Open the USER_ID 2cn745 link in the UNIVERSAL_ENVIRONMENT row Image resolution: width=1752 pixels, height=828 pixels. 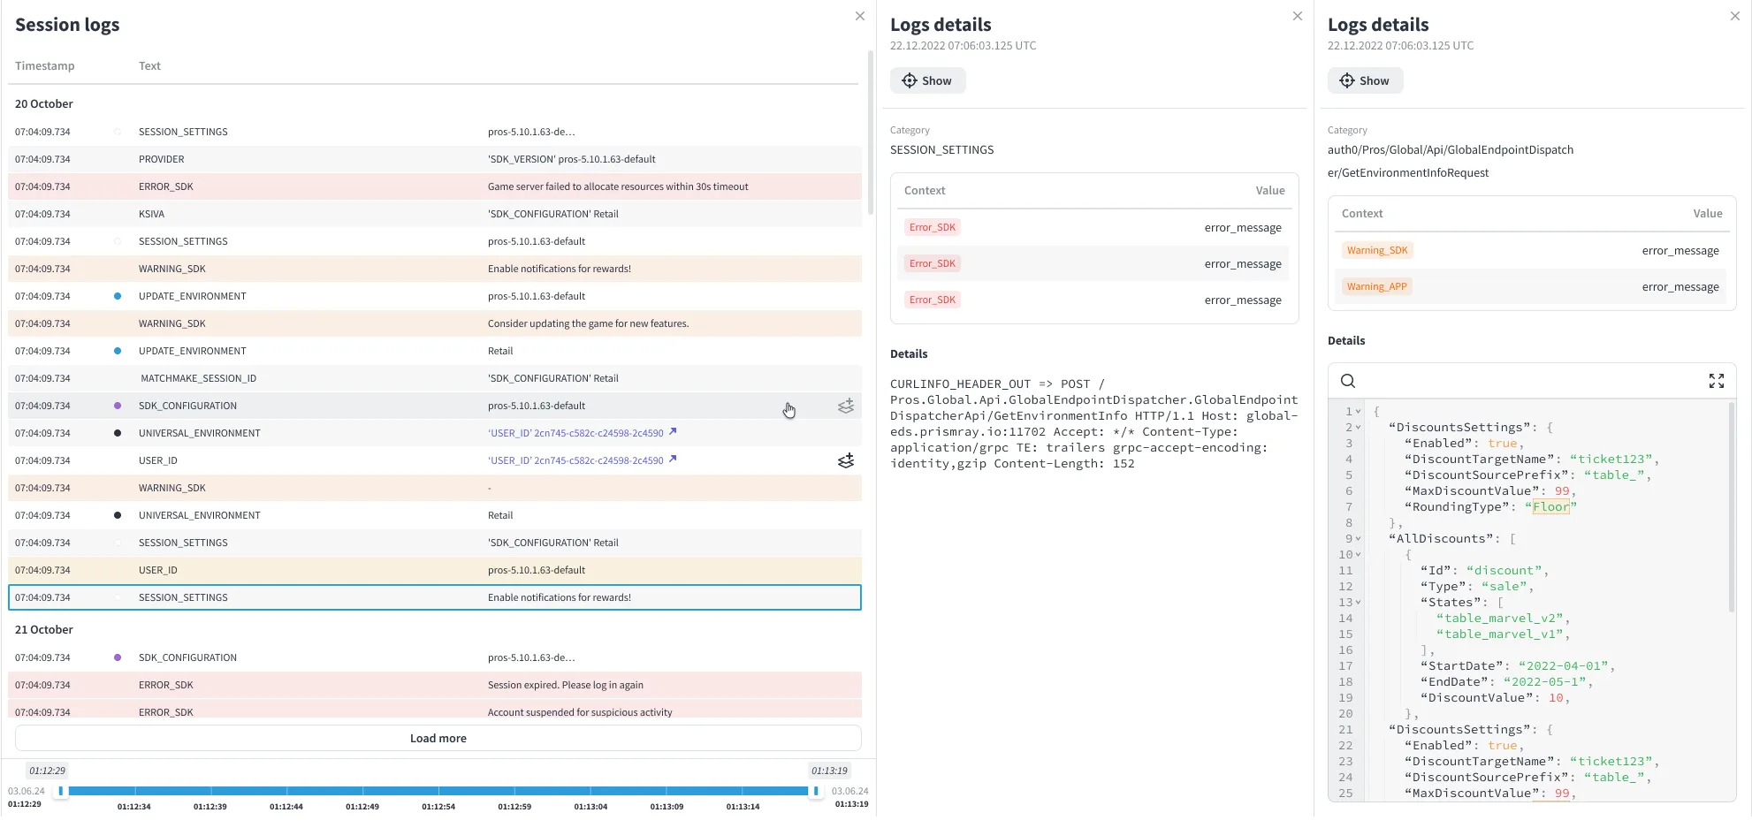(x=575, y=433)
